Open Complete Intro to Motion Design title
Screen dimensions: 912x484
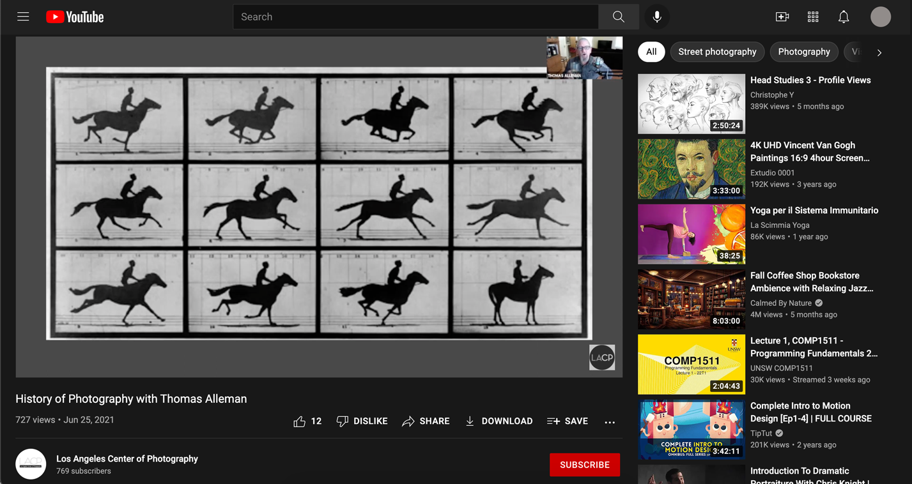click(811, 412)
